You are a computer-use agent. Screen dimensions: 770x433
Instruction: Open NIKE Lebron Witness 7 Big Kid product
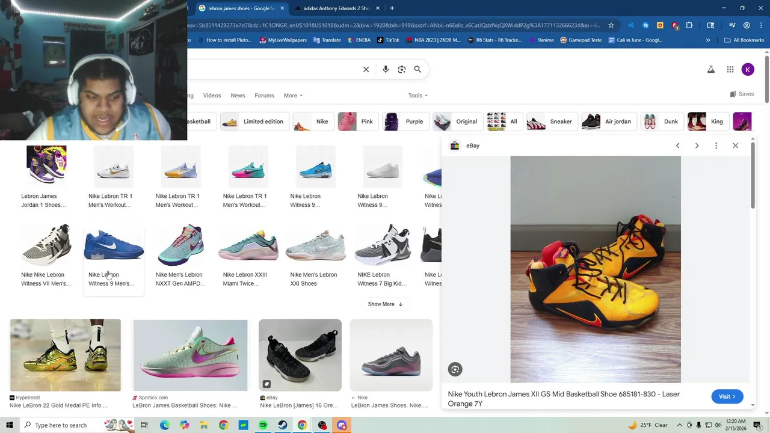point(383,256)
